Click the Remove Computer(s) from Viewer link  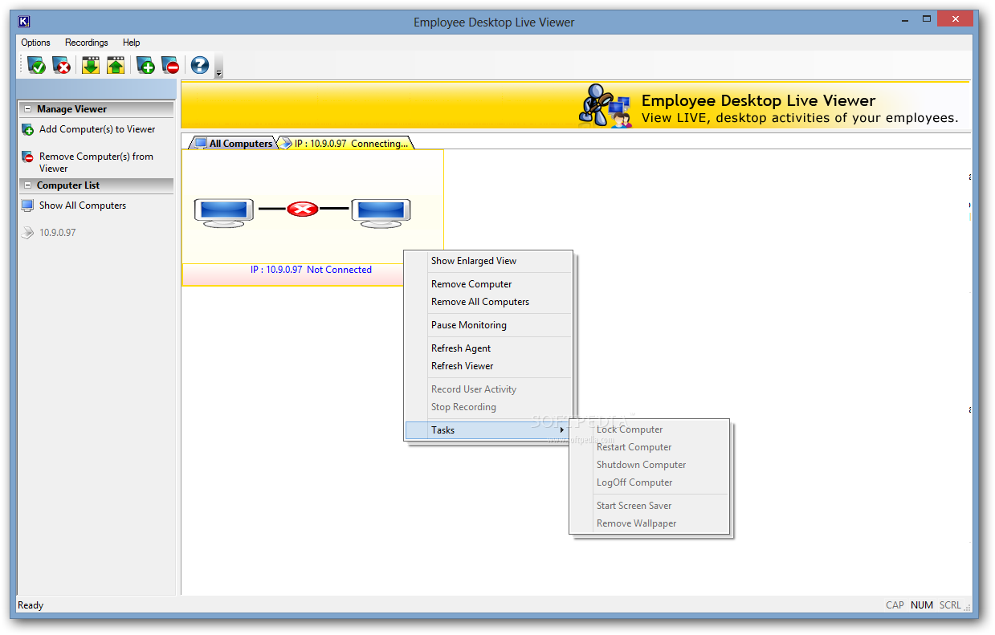point(96,162)
